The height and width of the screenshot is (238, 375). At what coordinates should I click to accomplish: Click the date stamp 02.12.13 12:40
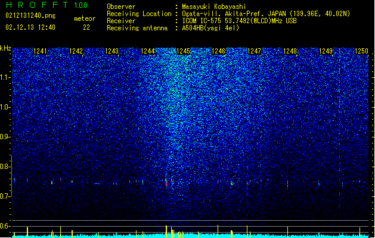30,27
